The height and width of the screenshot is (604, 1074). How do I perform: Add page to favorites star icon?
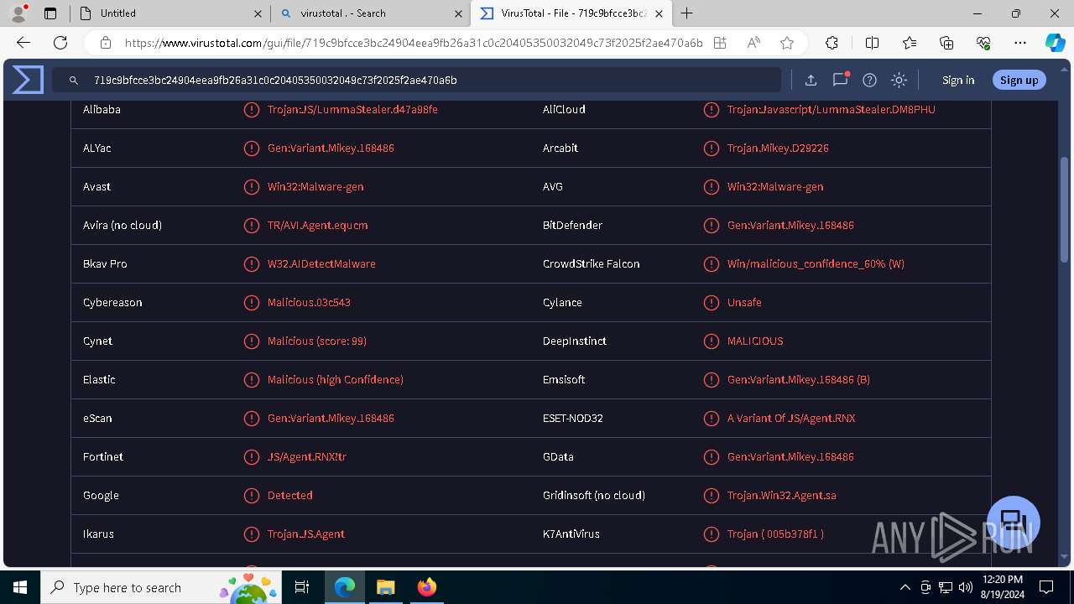[786, 43]
